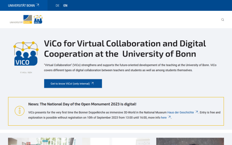Open the dark teaser image bottom right
Screen dimensions: 232x145
tap(190, 142)
